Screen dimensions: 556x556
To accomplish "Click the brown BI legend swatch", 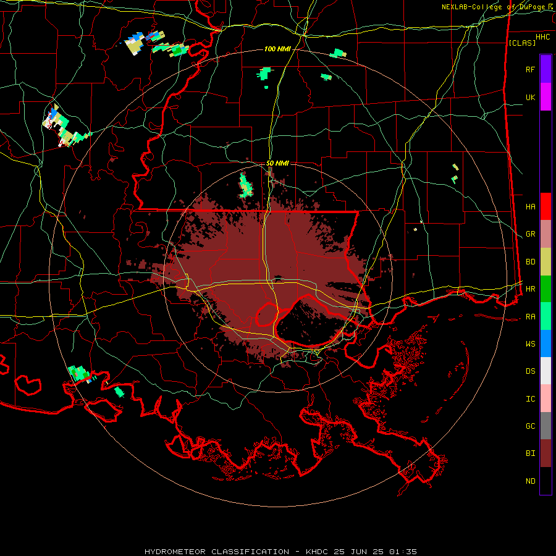I will 545,453.
